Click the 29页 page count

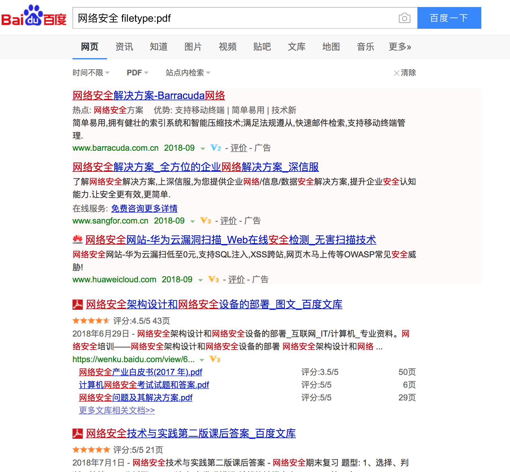(407, 398)
